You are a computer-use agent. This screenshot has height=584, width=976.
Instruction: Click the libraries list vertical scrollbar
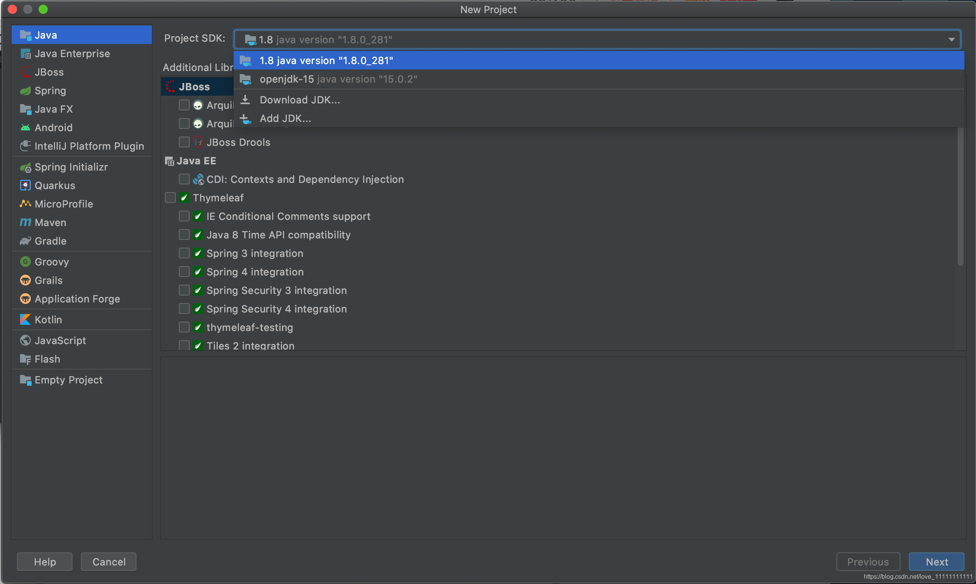960,197
